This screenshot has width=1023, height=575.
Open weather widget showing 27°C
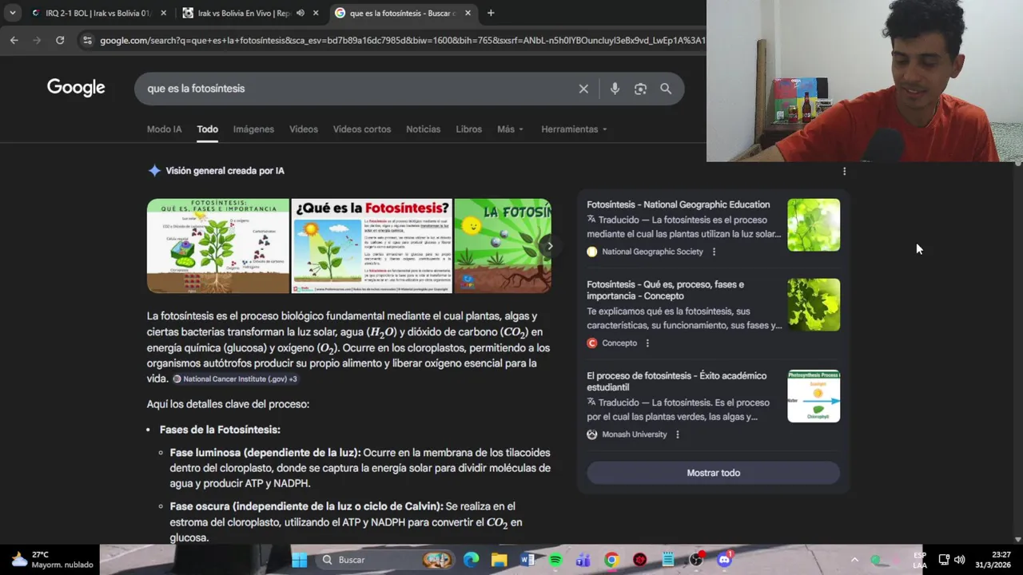point(52,560)
